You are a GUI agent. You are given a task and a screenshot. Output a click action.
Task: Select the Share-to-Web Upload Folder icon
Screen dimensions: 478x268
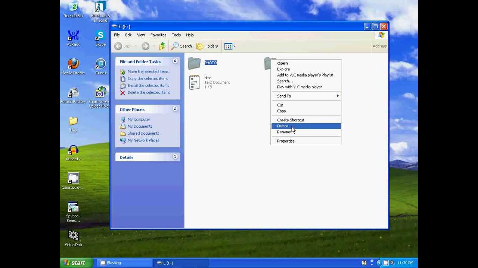pyautogui.click(x=100, y=98)
